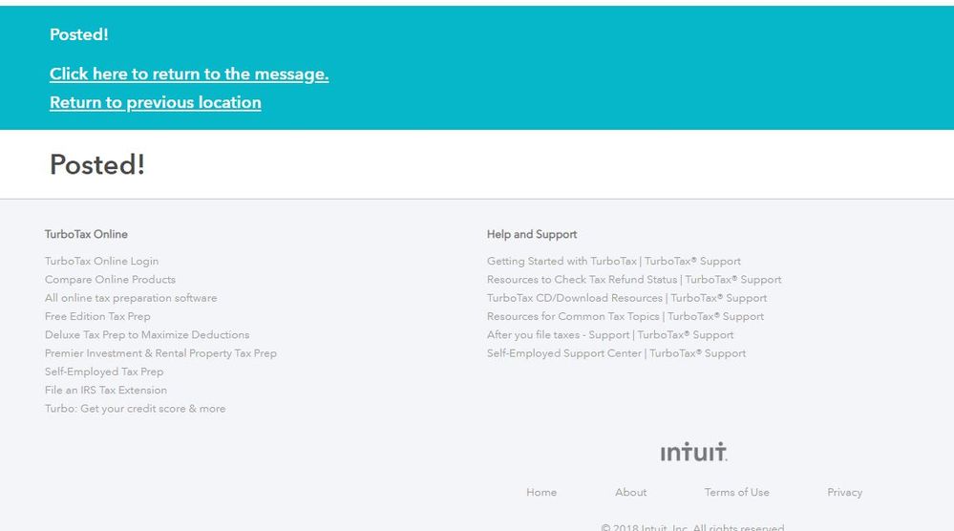Open Compare Online Products link
Viewport: 954px width, 531px height.
click(x=110, y=279)
